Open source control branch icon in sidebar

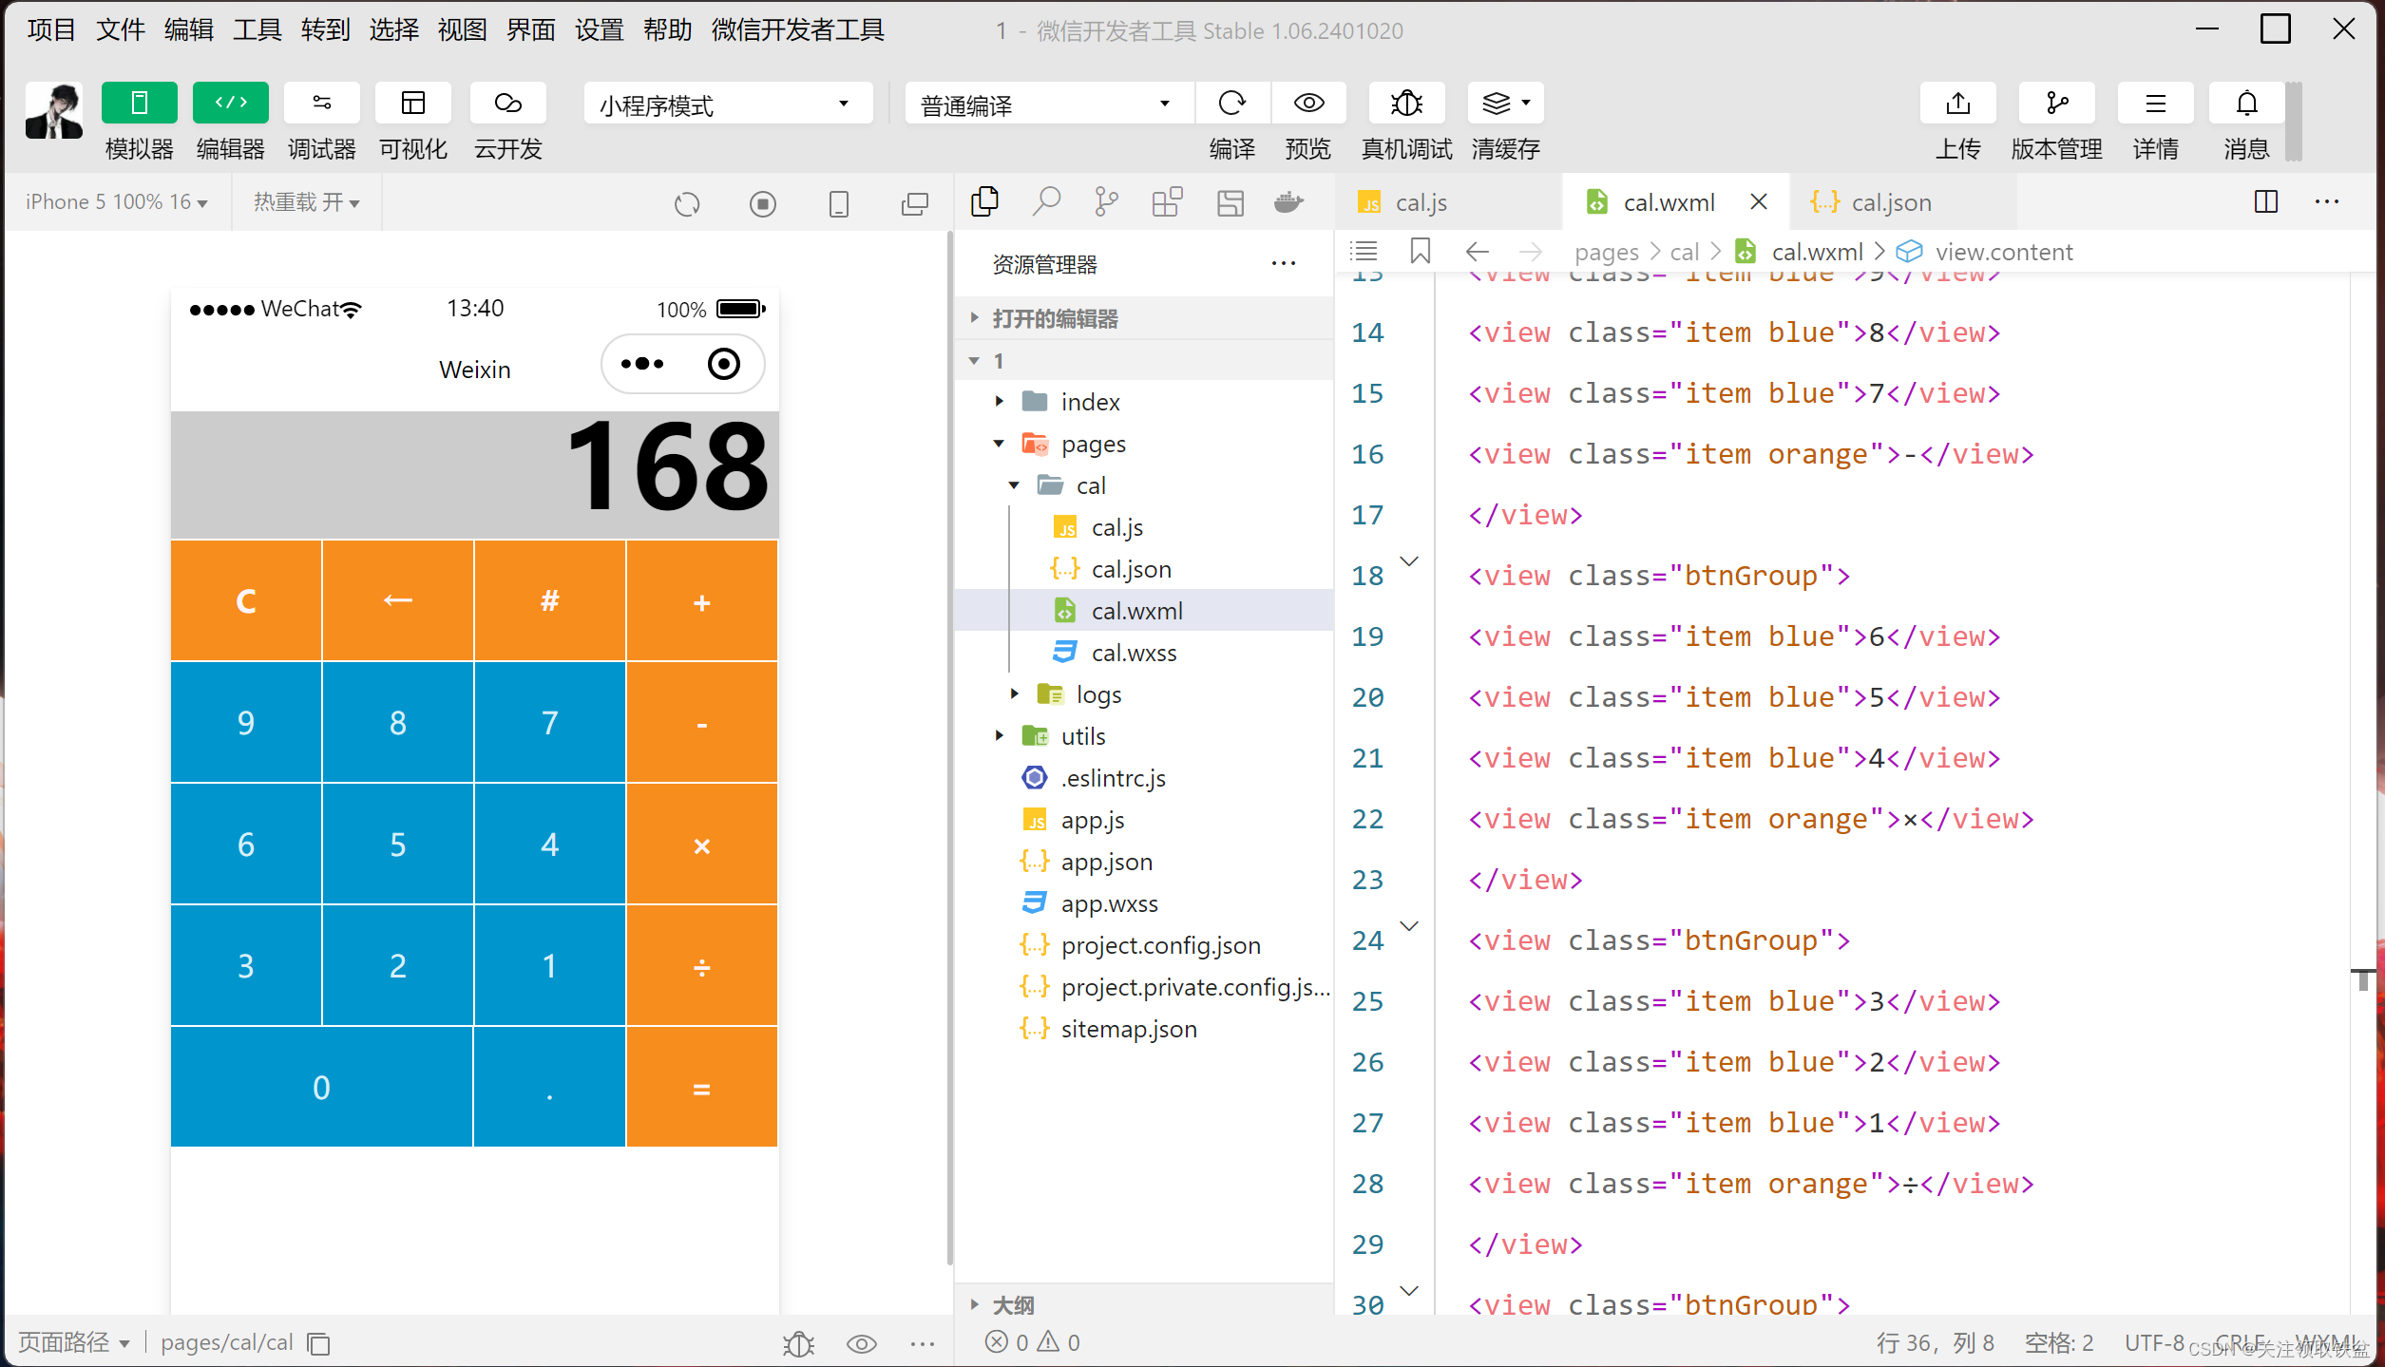tap(1106, 201)
